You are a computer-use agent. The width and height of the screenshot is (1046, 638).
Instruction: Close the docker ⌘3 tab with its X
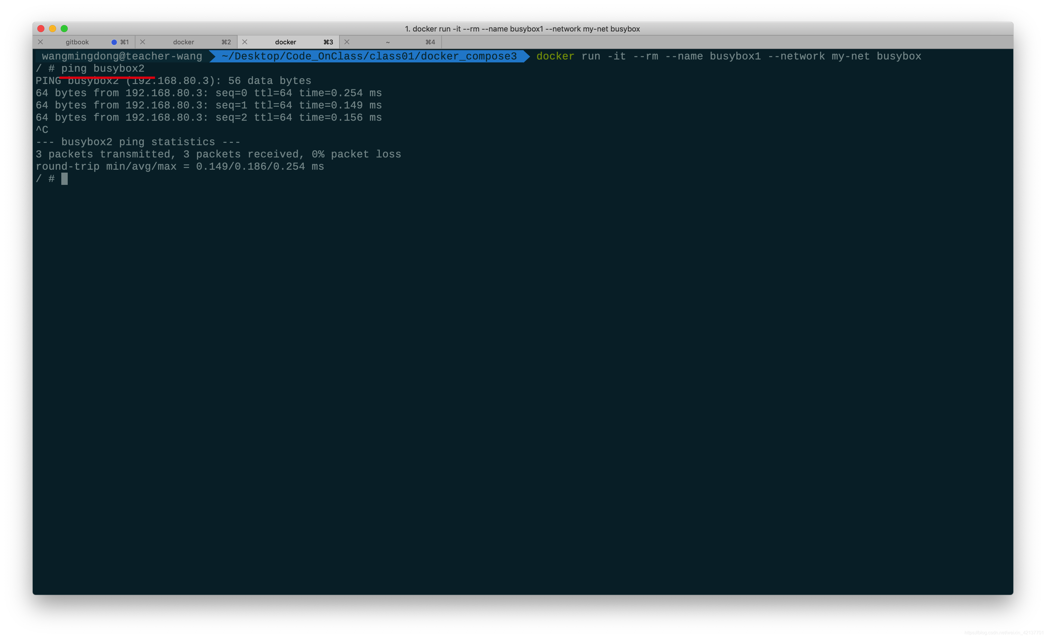[x=245, y=42]
